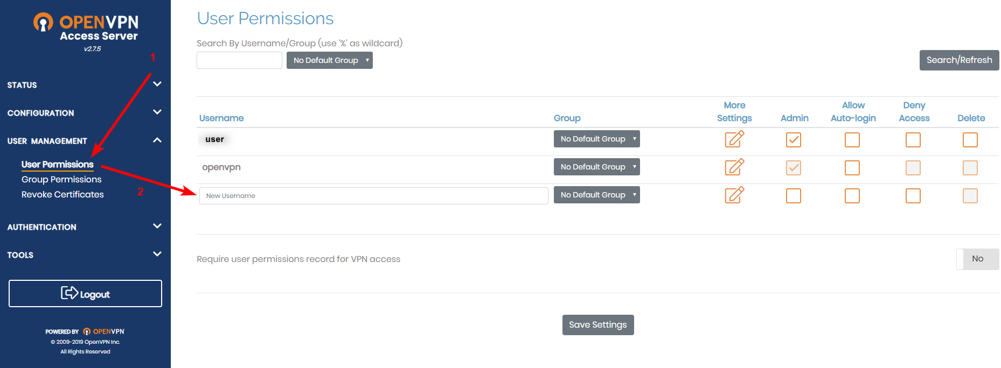Open Group dropdown for New Username row
This screenshot has height=368, width=1001.
click(597, 195)
